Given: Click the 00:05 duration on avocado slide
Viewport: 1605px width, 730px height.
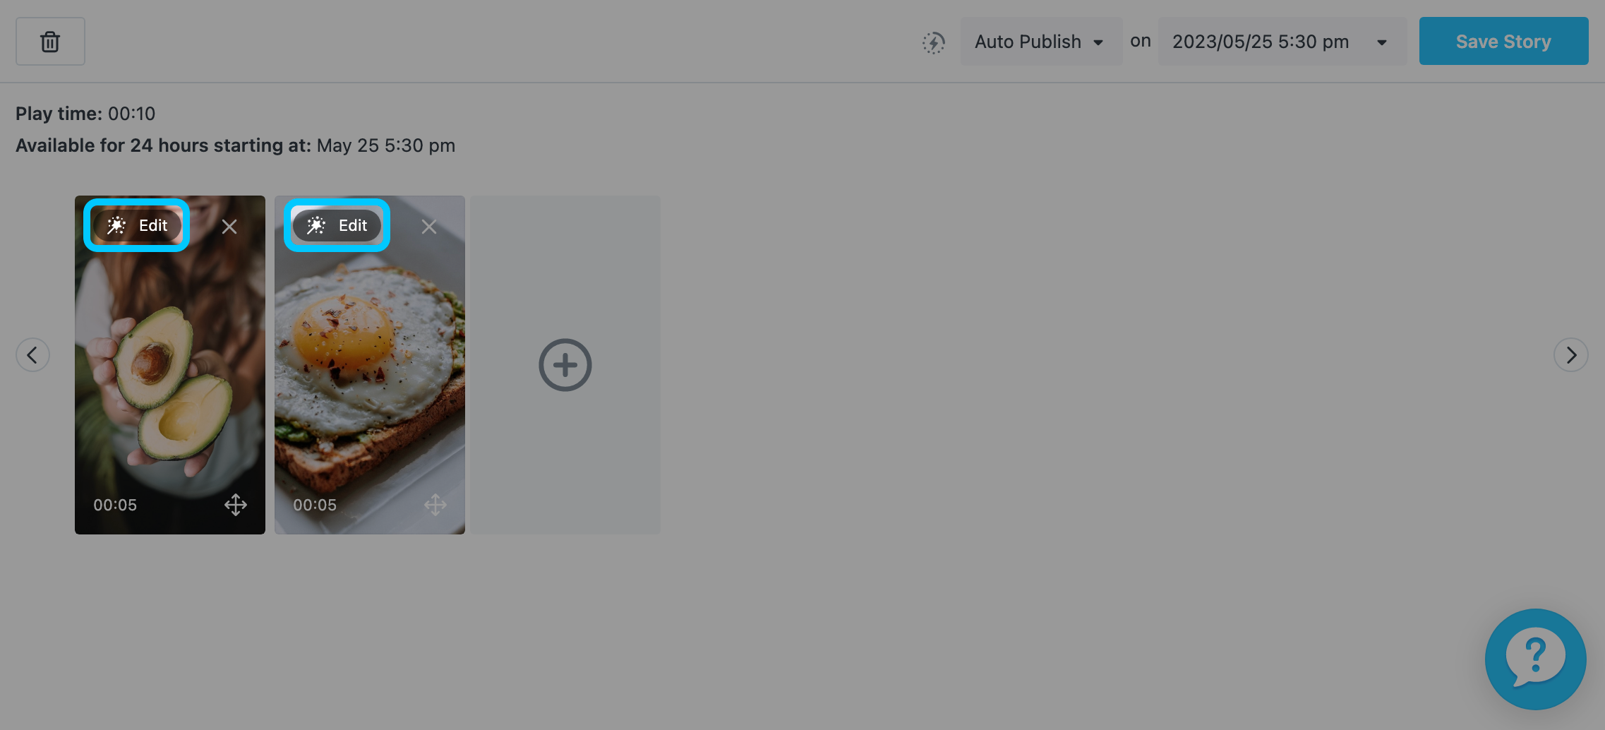Looking at the screenshot, I should click(x=115, y=505).
